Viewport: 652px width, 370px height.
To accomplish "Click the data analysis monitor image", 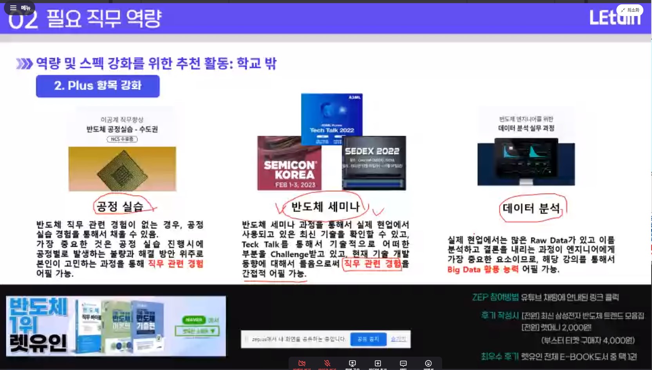I will point(526,162).
